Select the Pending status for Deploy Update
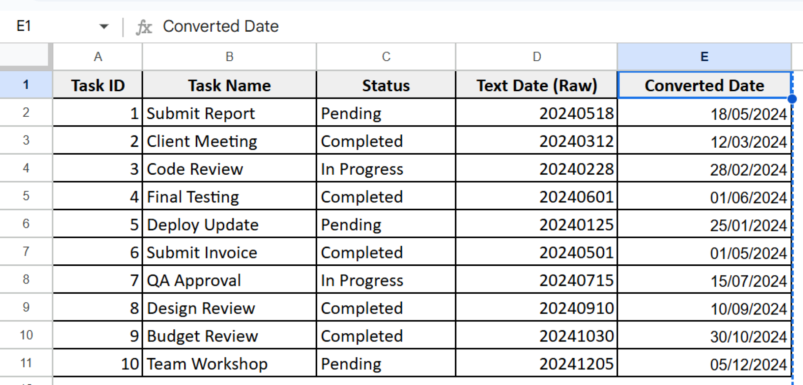Viewport: 803px width, 385px height. [x=386, y=224]
